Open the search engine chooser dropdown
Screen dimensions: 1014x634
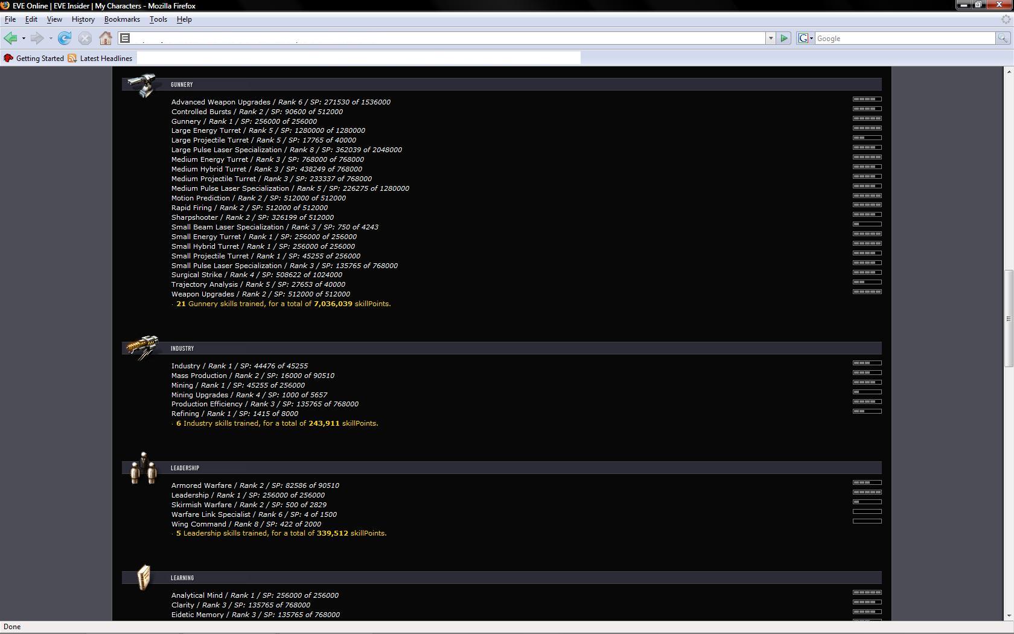pos(811,39)
